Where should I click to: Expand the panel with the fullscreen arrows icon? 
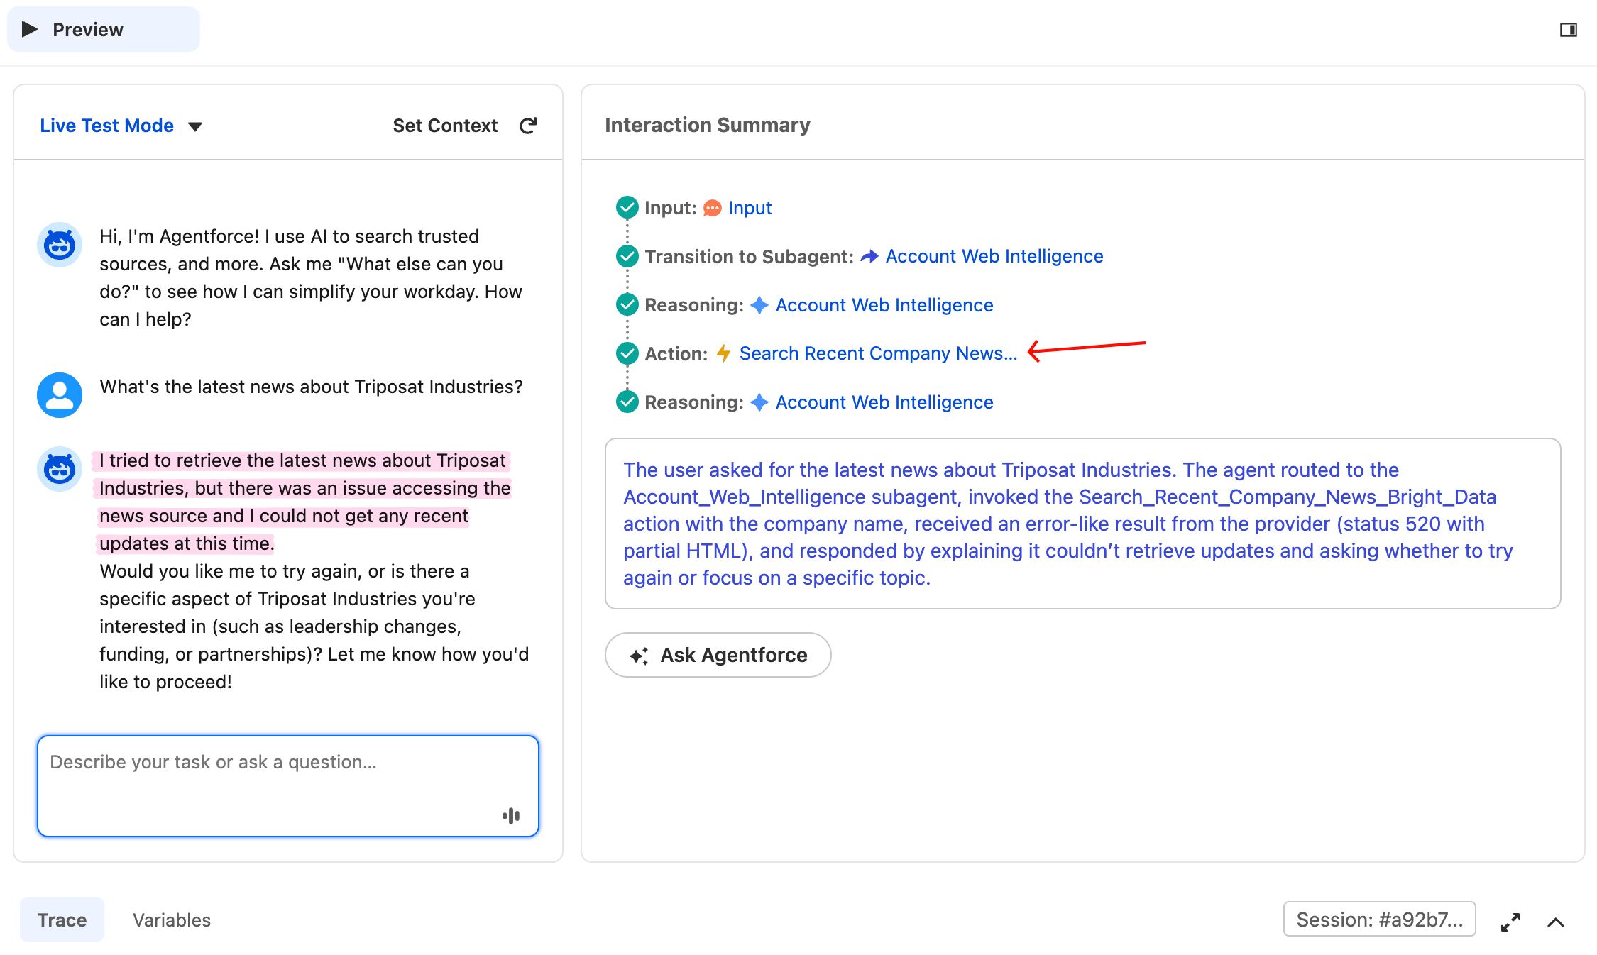1510,922
